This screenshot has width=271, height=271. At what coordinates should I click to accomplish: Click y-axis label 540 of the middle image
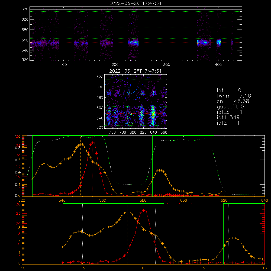pyautogui.click(x=100, y=118)
